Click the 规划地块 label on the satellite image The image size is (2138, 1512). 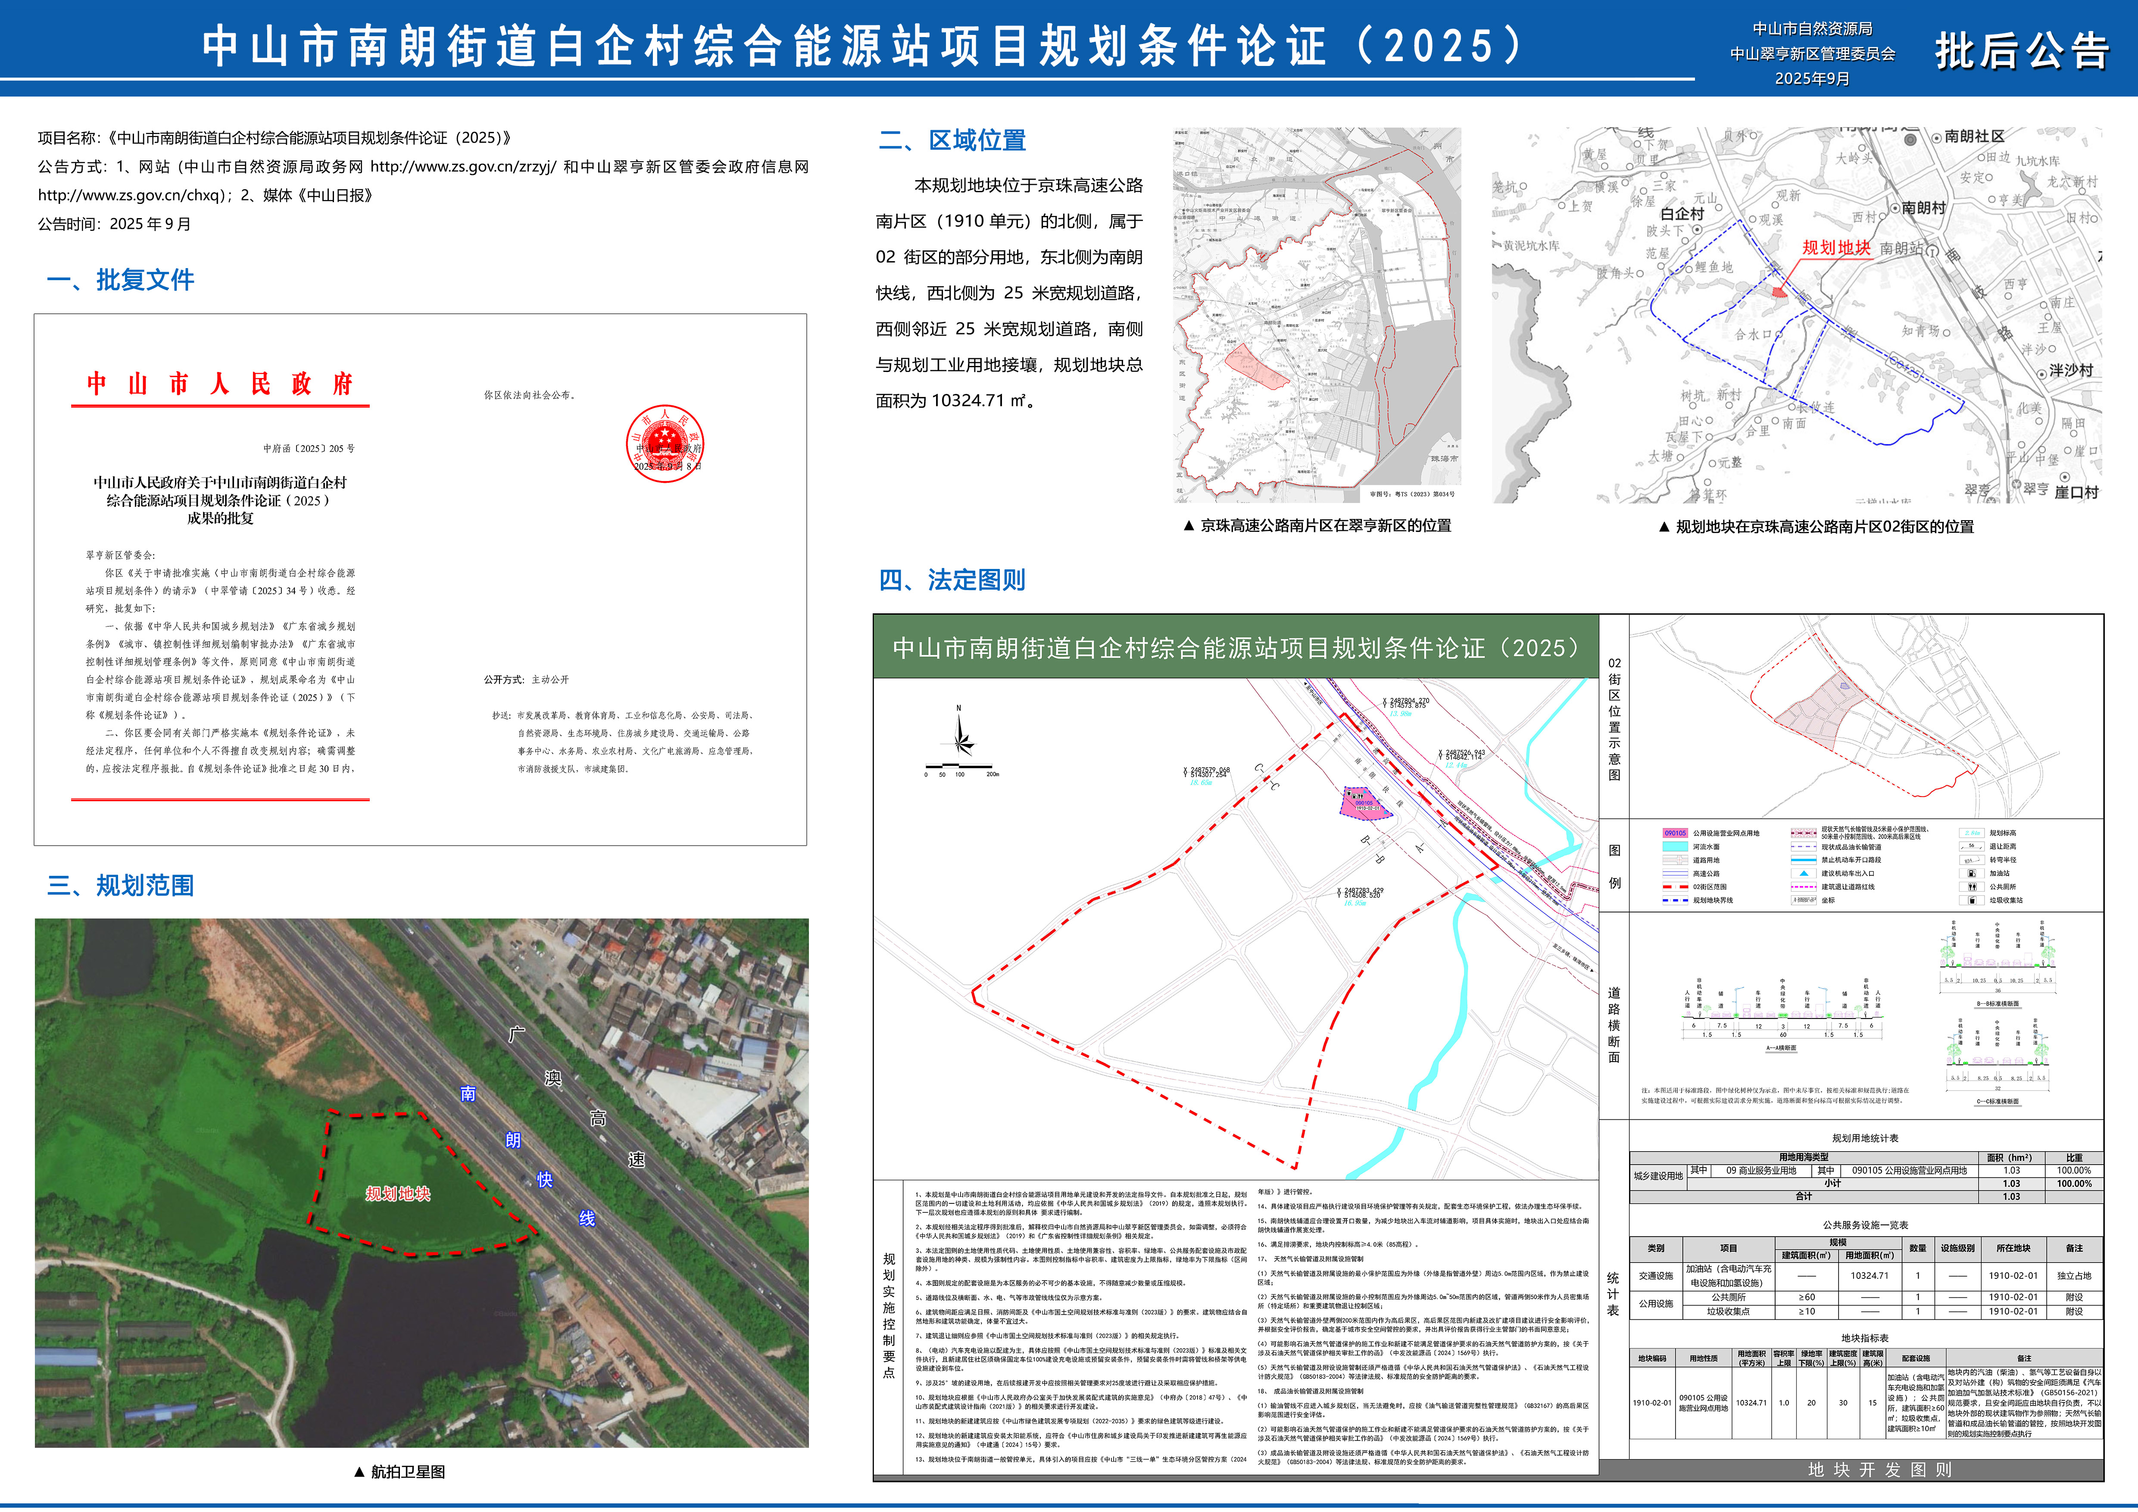[398, 1193]
